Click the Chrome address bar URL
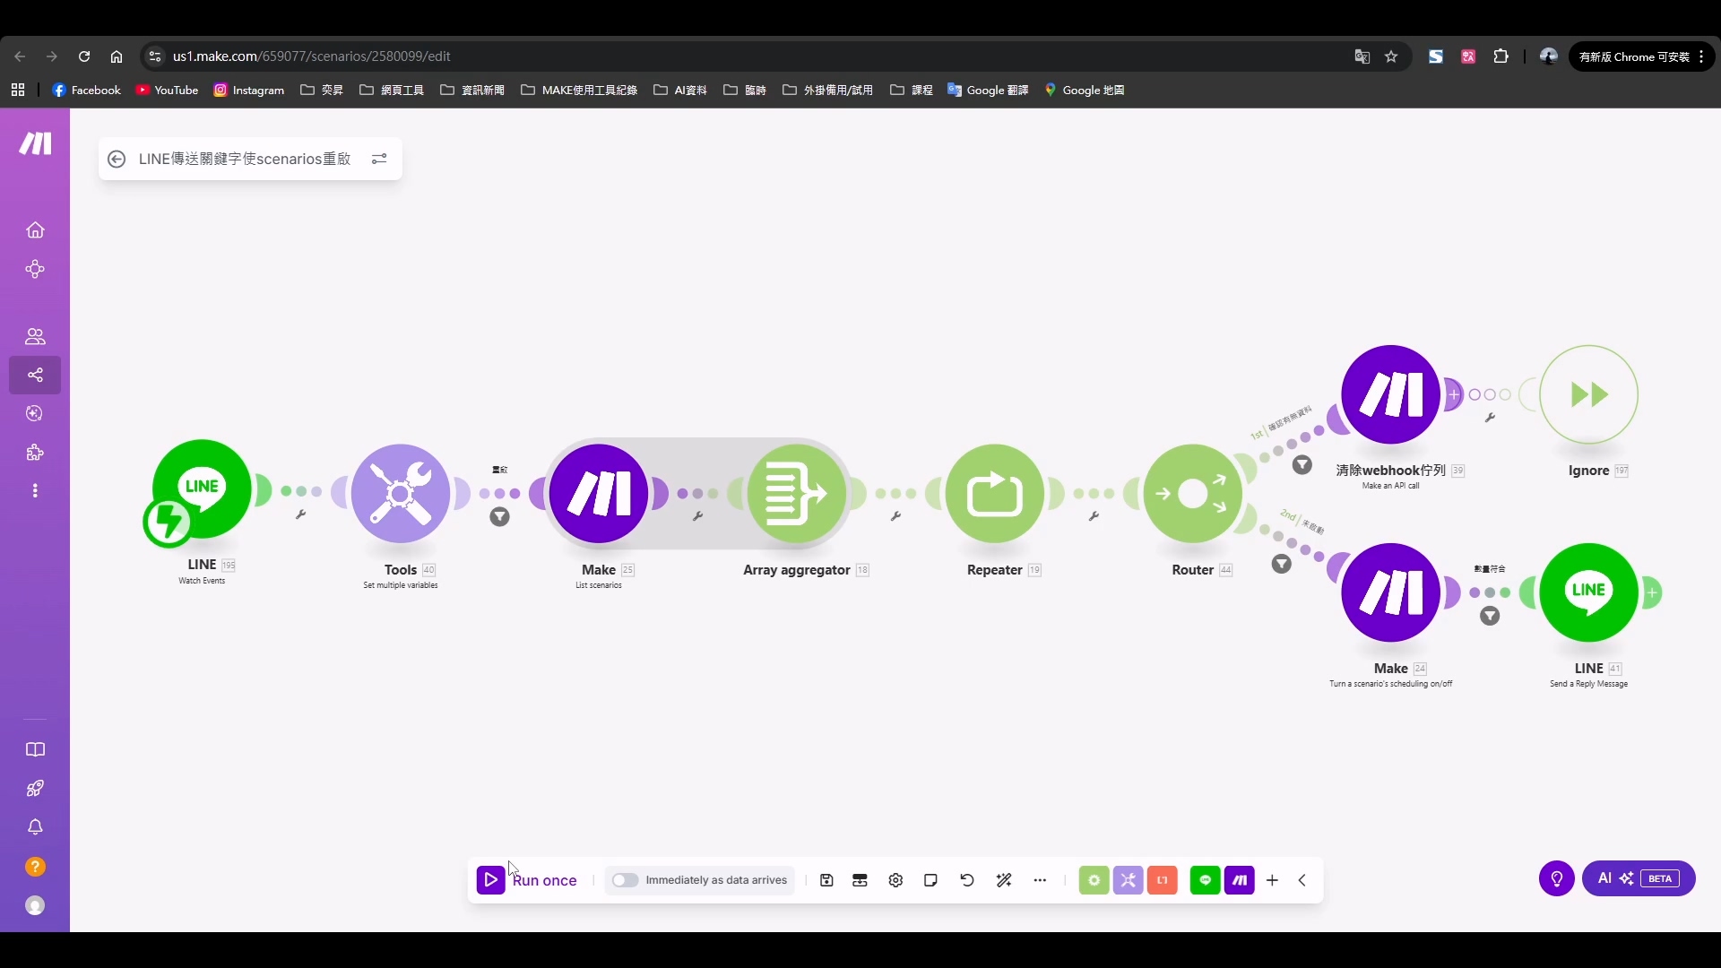The height and width of the screenshot is (968, 1721). [311, 56]
